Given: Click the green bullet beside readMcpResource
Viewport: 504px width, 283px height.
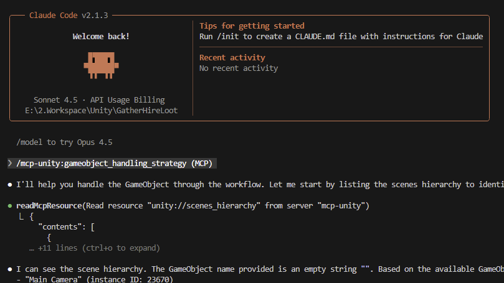Looking at the screenshot, I should 10,206.
